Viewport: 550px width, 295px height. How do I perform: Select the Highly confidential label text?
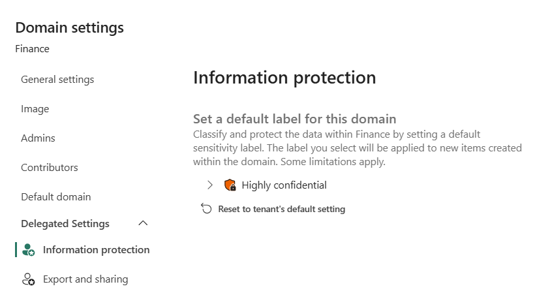pos(284,185)
